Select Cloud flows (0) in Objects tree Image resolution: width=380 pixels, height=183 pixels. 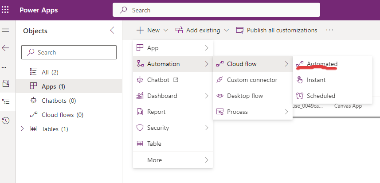69,115
